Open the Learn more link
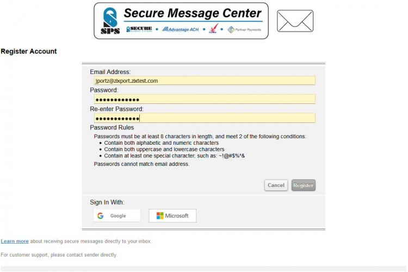Screen dimensions: 408x272 (15, 242)
